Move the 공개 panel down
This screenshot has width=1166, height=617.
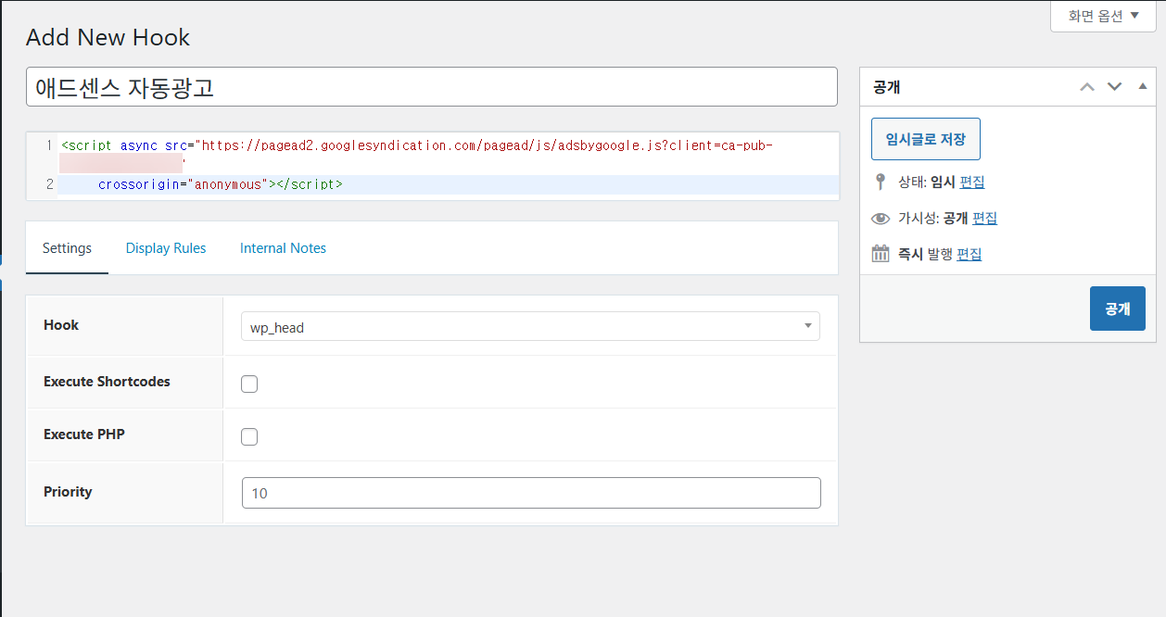(x=1115, y=87)
